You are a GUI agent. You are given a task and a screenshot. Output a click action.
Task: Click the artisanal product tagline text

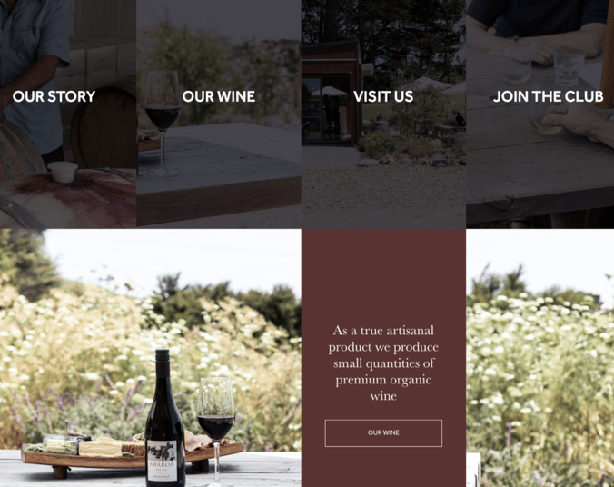tap(383, 363)
